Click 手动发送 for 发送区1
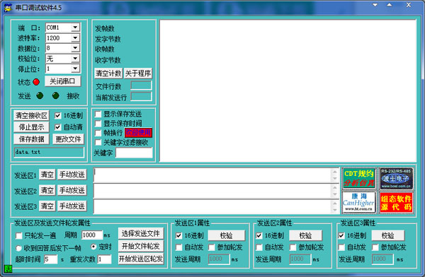This screenshot has height=277, width=425. (x=72, y=175)
